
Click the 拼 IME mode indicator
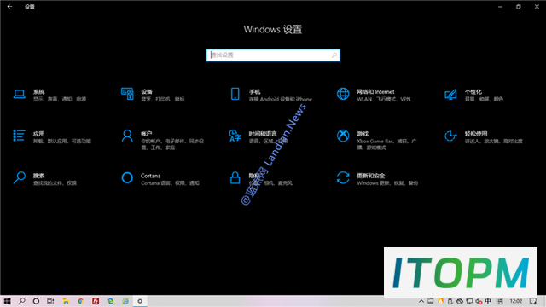pyautogui.click(x=500, y=301)
